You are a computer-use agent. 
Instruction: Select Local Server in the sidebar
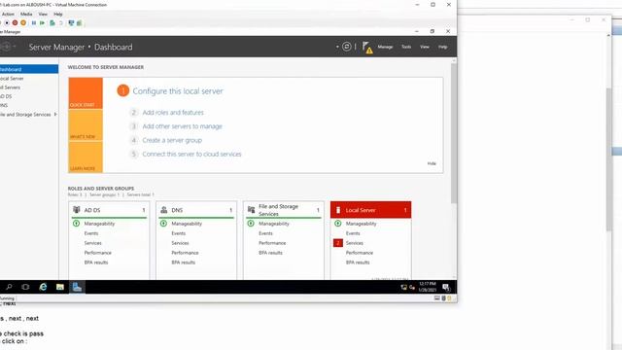pyautogui.click(x=29, y=79)
